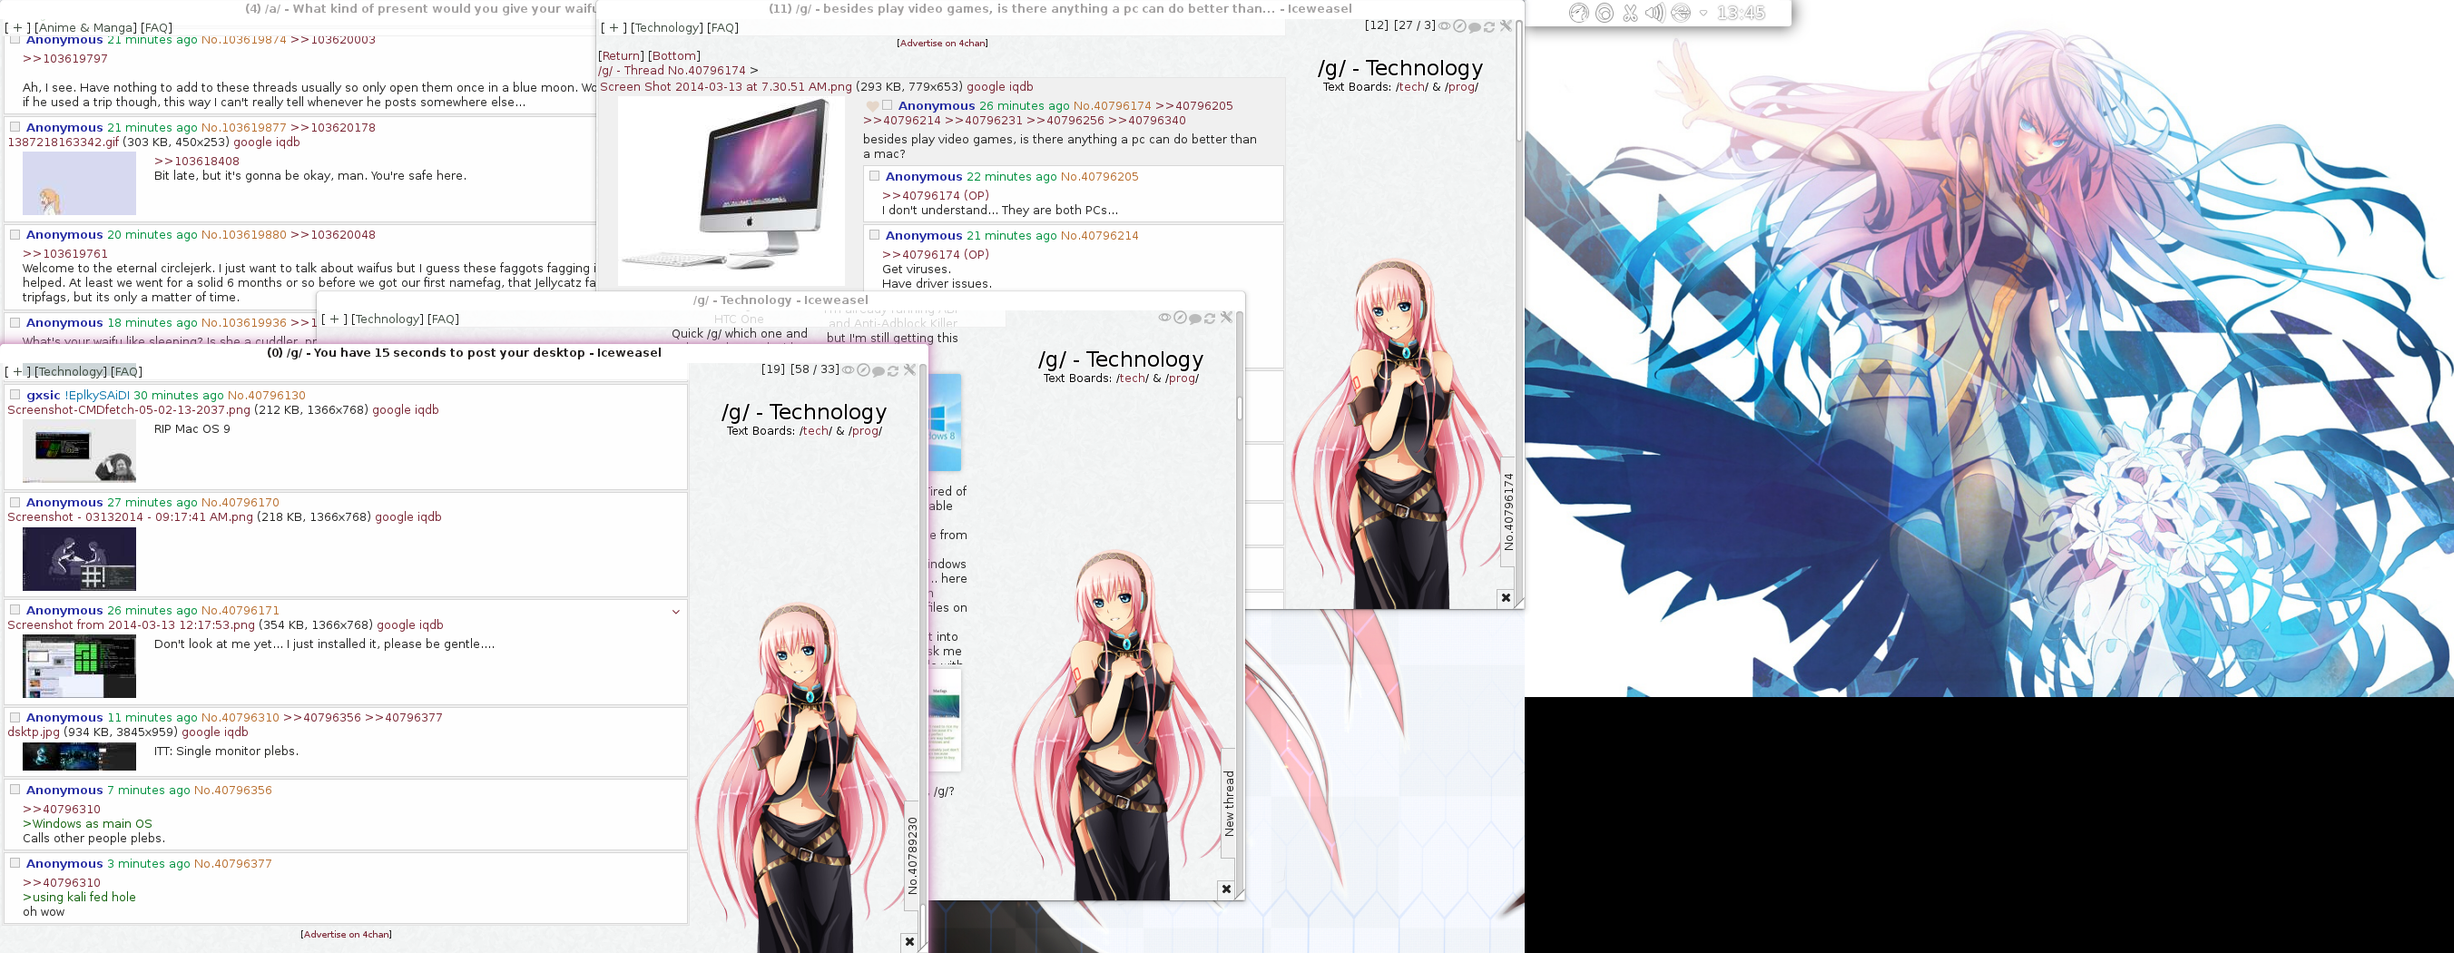Open thread watcher eye icon in desktop thread window
This screenshot has width=2454, height=953.
click(x=849, y=369)
